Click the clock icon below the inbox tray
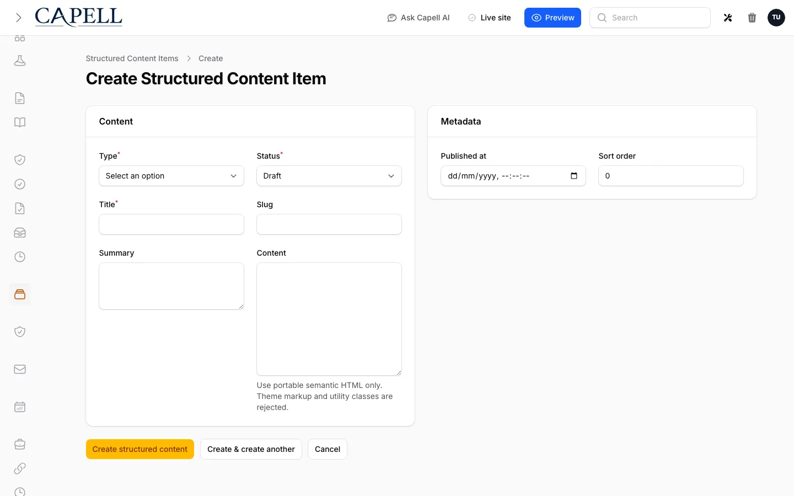 point(20,257)
